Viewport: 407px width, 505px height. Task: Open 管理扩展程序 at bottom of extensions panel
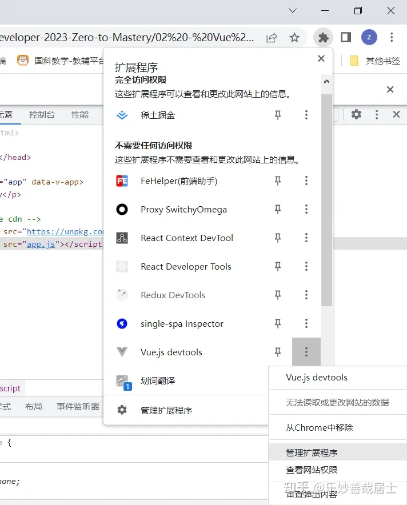pyautogui.click(x=186, y=410)
